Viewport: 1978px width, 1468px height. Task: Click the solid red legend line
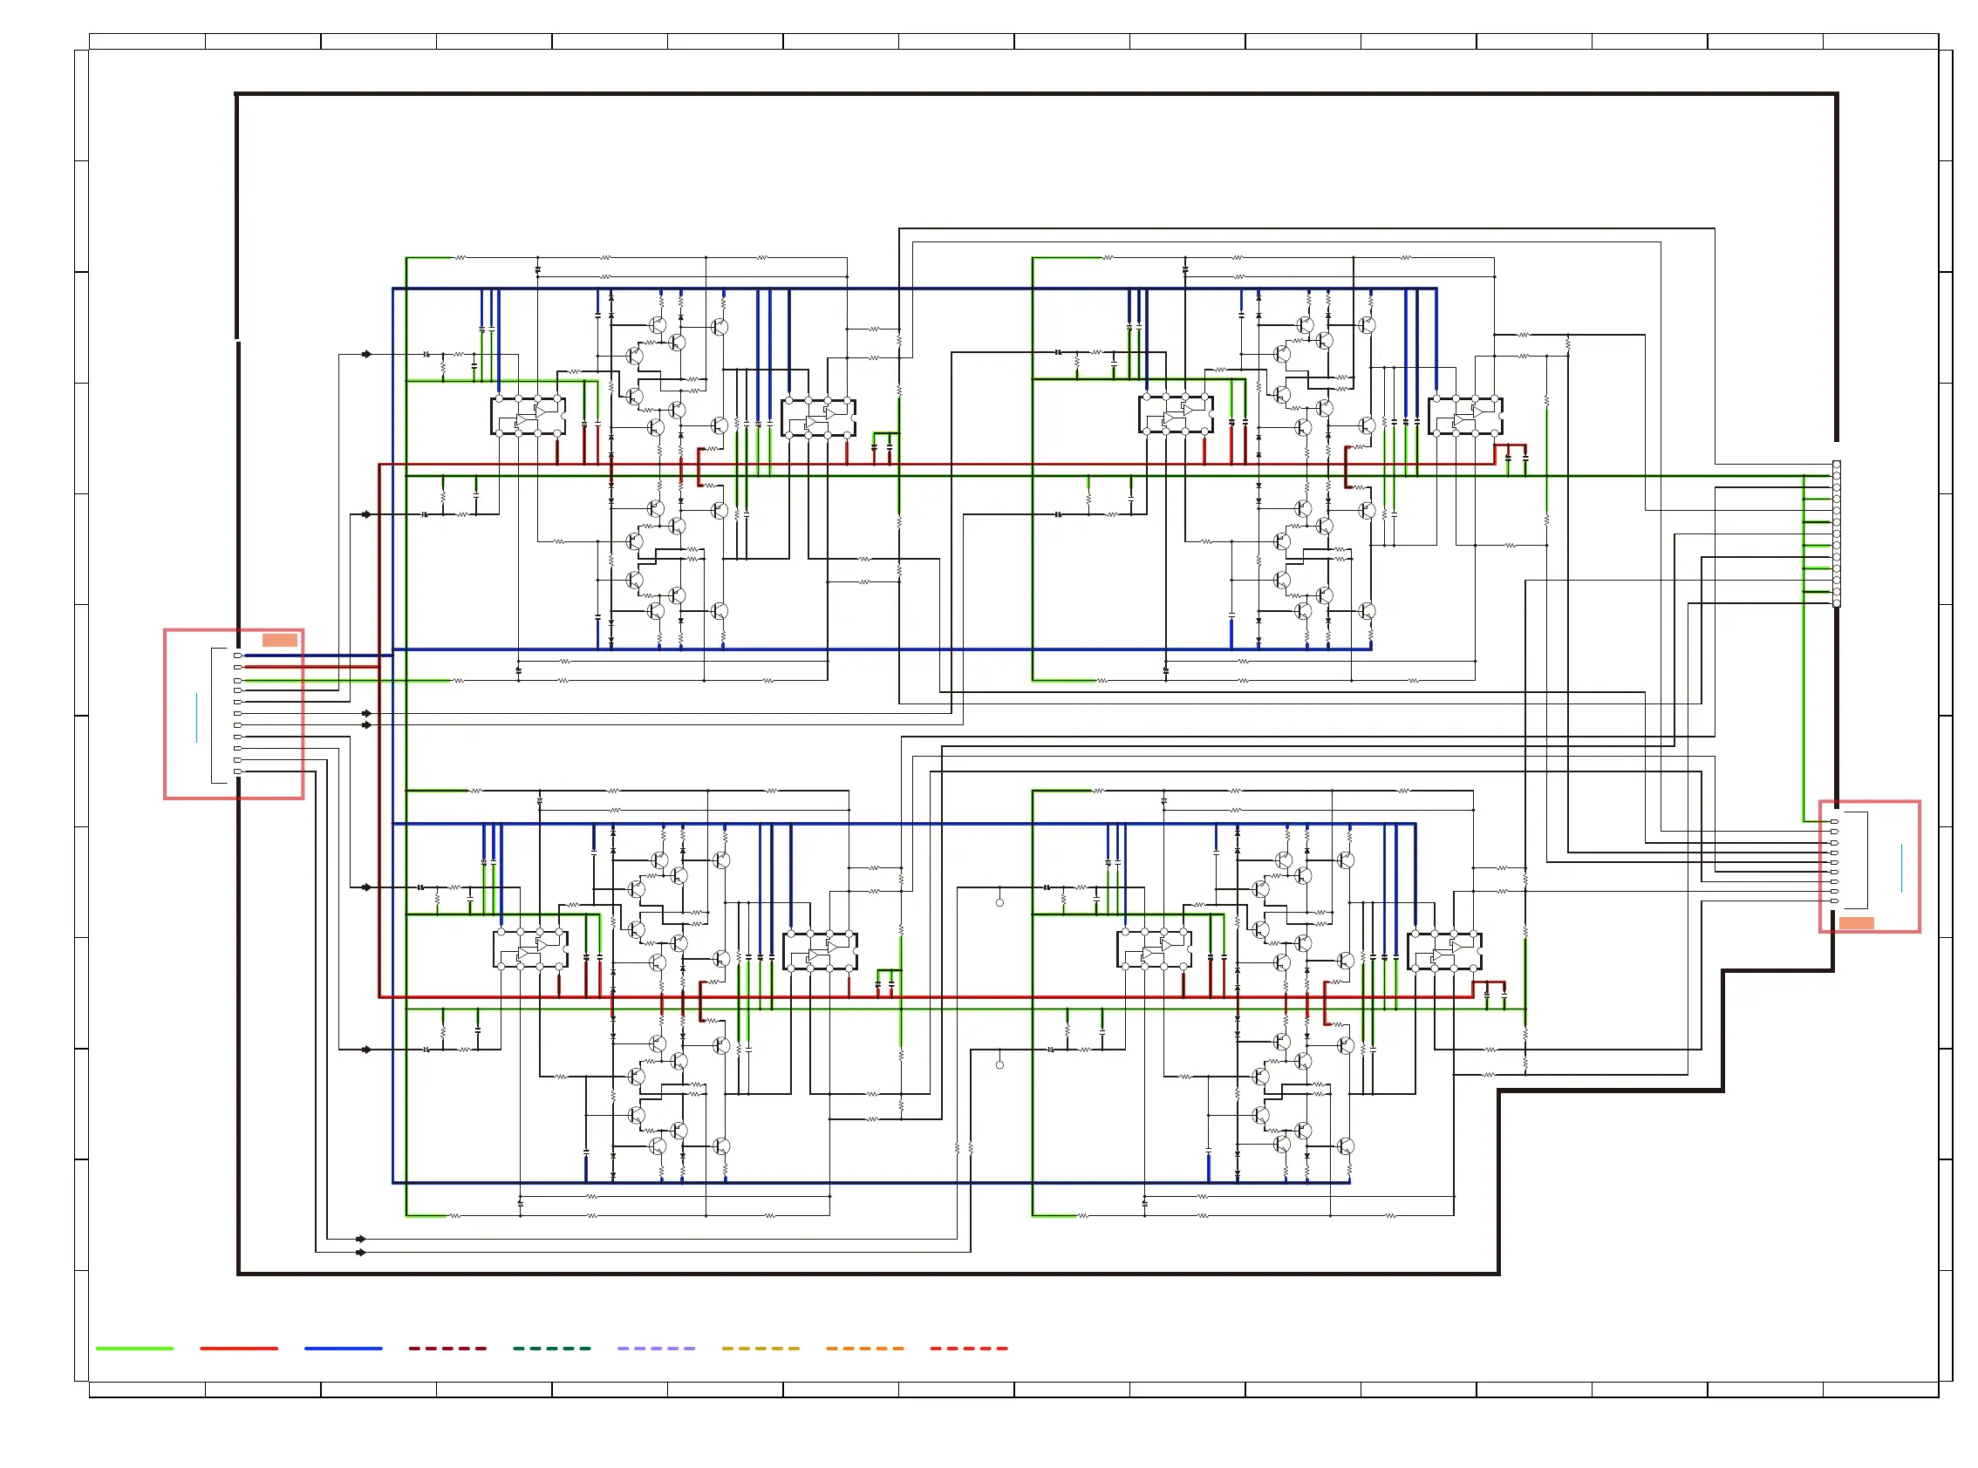click(239, 1349)
